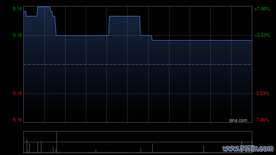Click the -3.53% red percentage label
The image size is (276, 155).
[262, 93]
